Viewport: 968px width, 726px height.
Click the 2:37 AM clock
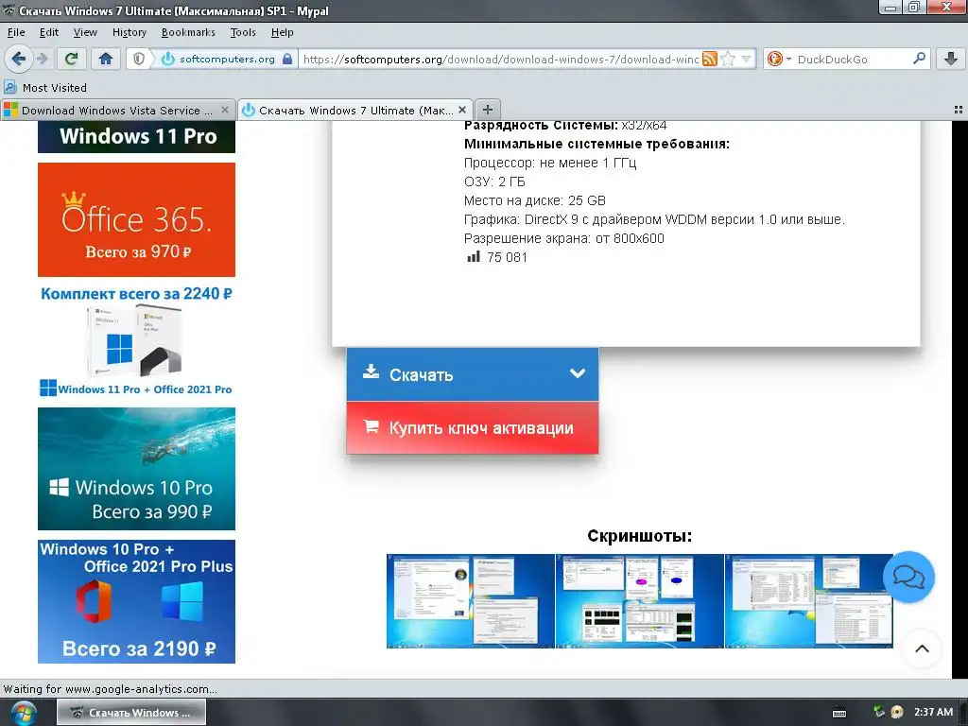coord(933,712)
